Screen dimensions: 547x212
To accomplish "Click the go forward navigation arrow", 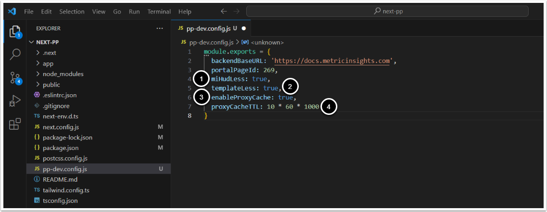I will click(236, 11).
